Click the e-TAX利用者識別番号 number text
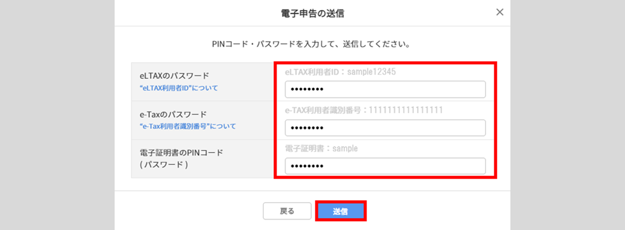Screen dimensions: 625x230 364,110
